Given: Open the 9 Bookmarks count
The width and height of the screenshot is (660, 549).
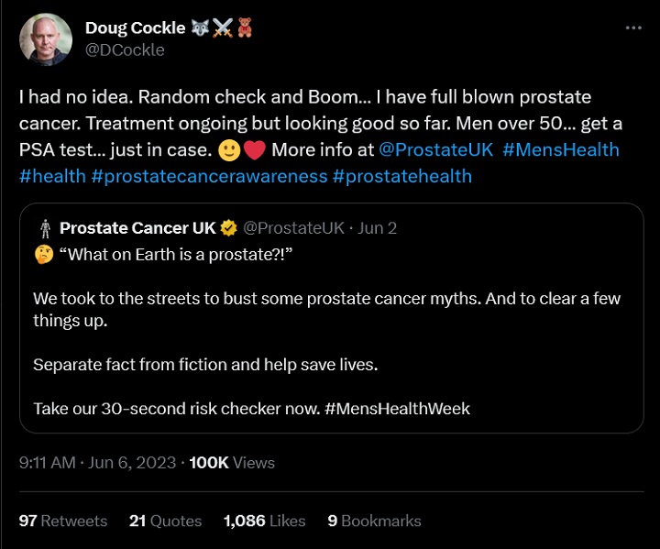Looking at the screenshot, I should click(x=374, y=521).
